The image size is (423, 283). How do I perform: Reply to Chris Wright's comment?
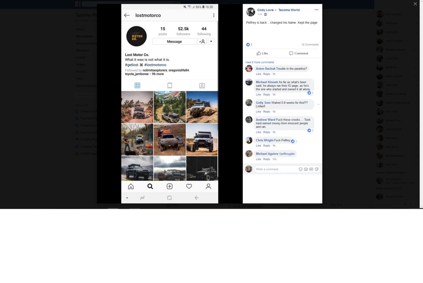pyautogui.click(x=267, y=146)
